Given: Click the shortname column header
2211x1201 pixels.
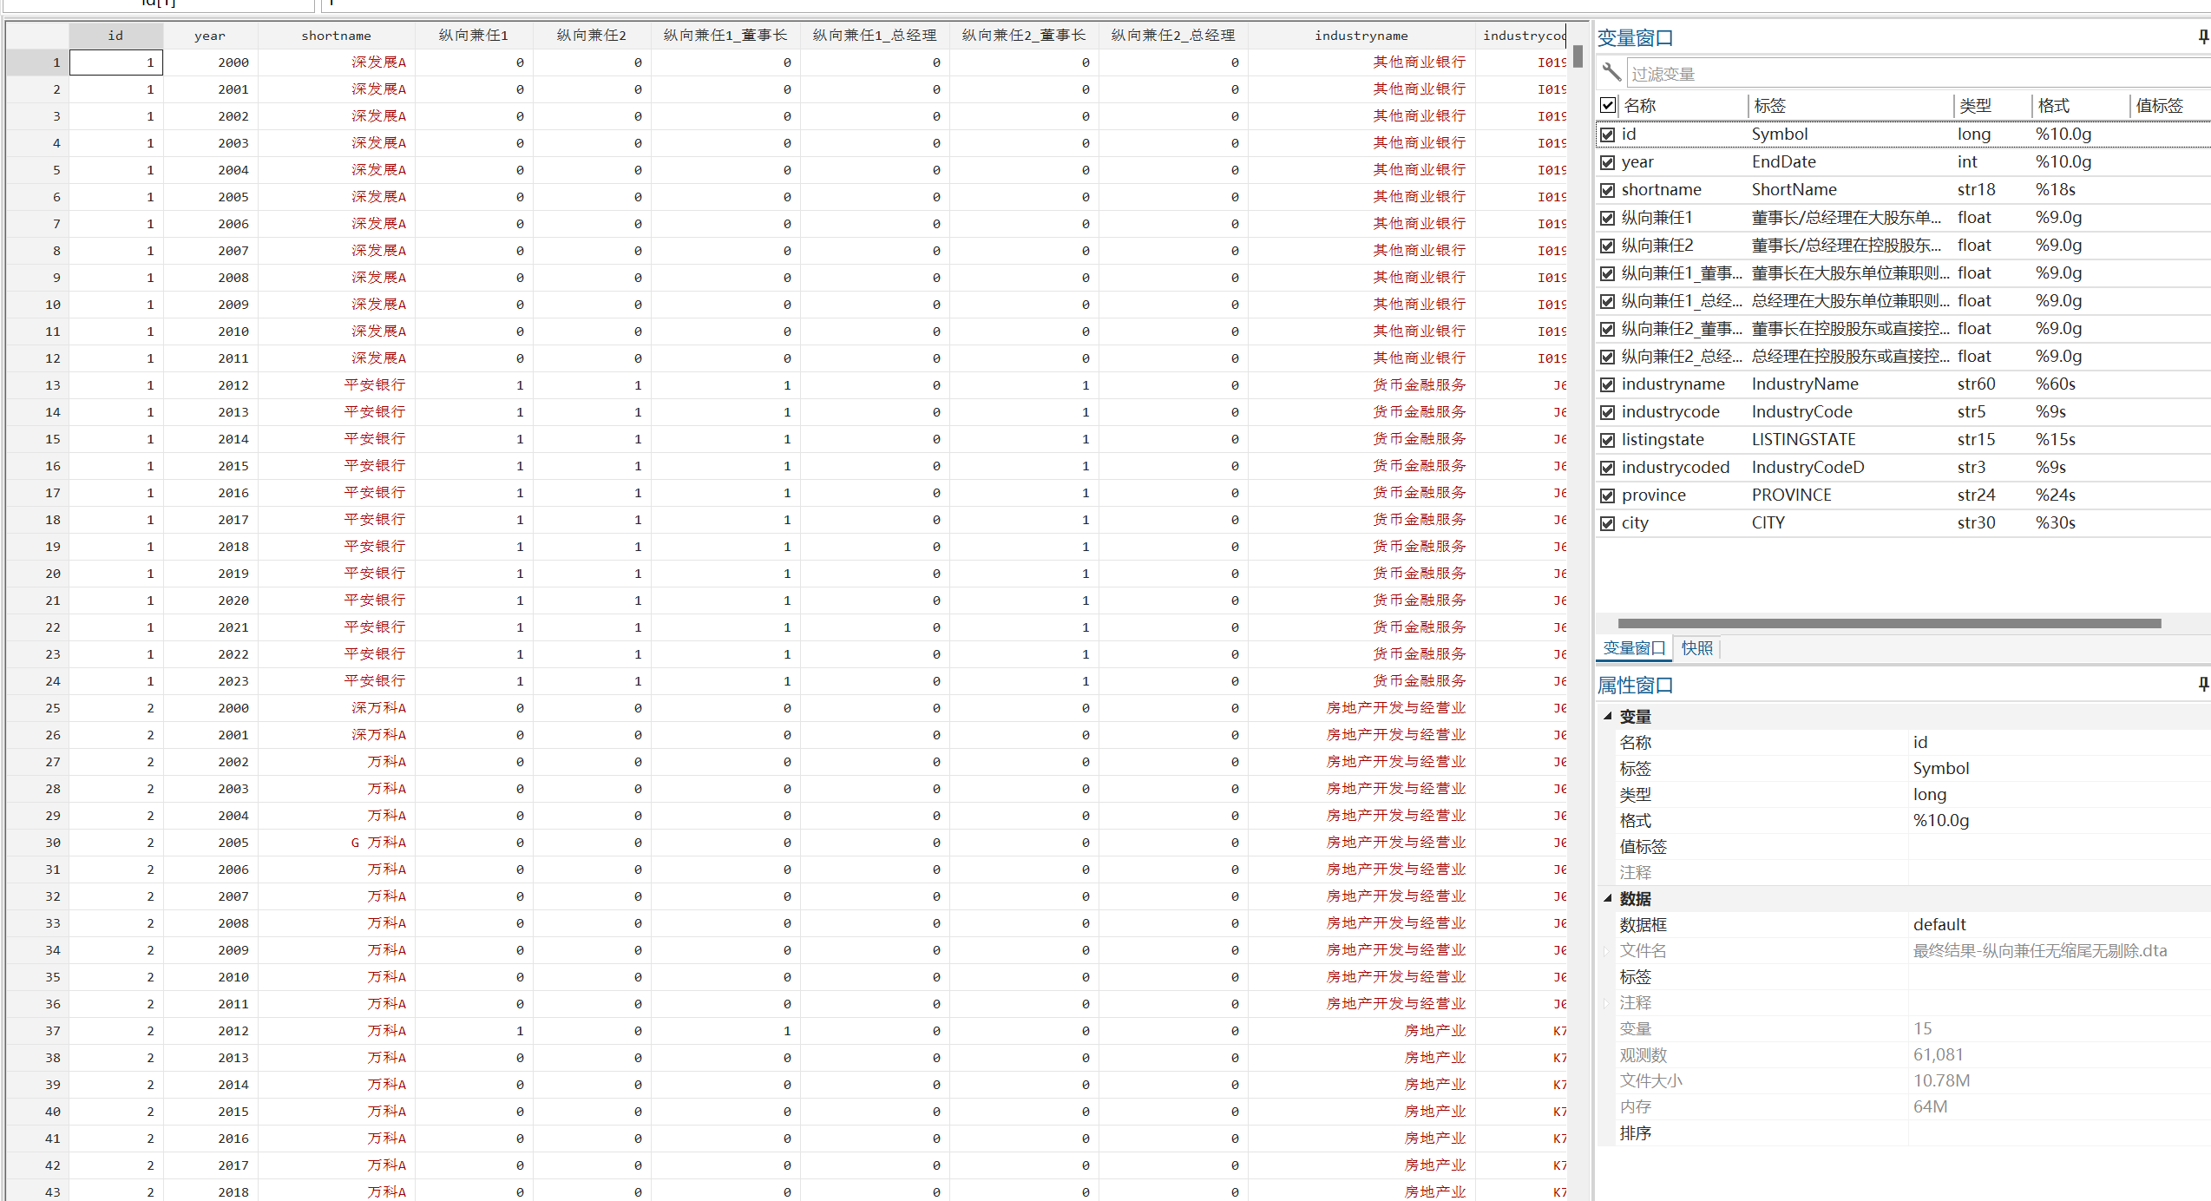Looking at the screenshot, I should (x=336, y=36).
